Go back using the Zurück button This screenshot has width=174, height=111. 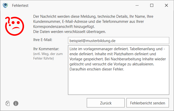pyautogui.click(x=106, y=103)
